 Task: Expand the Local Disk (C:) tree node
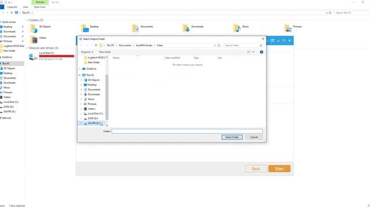[x=82, y=113]
